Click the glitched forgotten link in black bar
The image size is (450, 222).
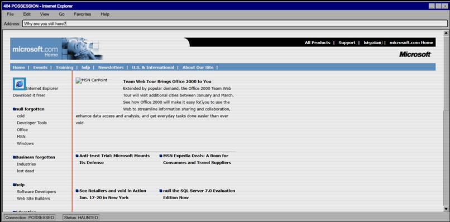pos(372,43)
